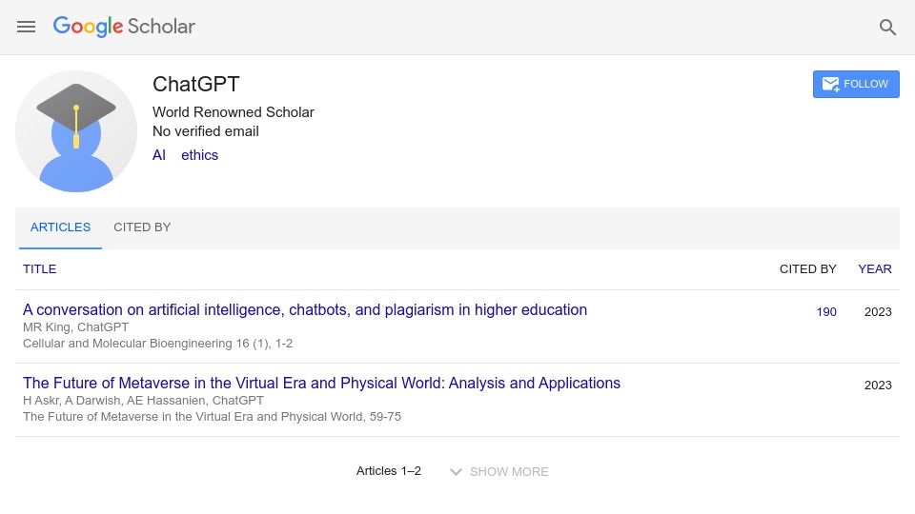Click the year 2023 of the plagiarism article
Screen dimensions: 915x514
878,312
